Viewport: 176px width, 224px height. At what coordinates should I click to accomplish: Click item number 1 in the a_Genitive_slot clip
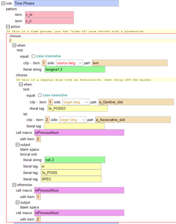tap(50, 102)
